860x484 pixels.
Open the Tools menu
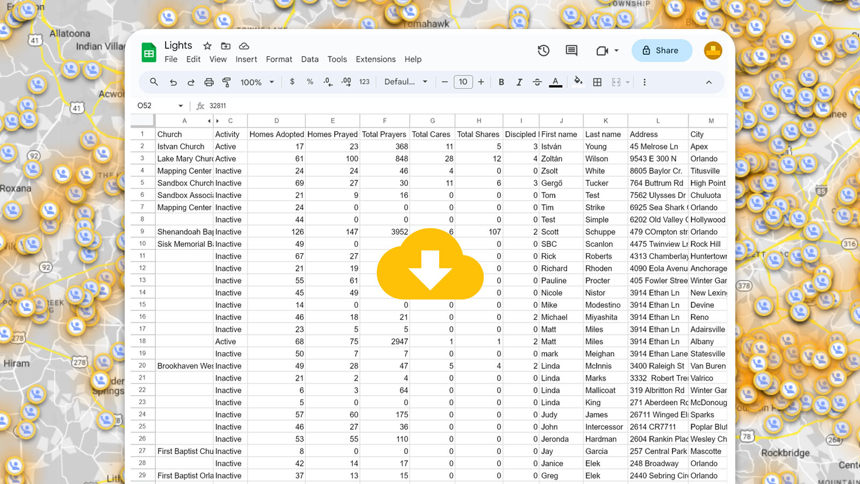(337, 59)
